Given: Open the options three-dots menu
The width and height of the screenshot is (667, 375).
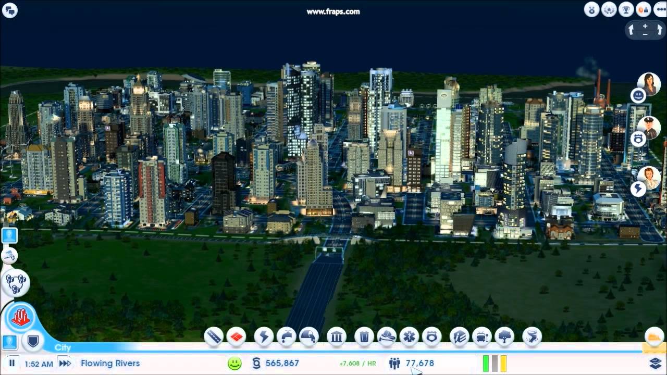Looking at the screenshot, I should tap(660, 9).
